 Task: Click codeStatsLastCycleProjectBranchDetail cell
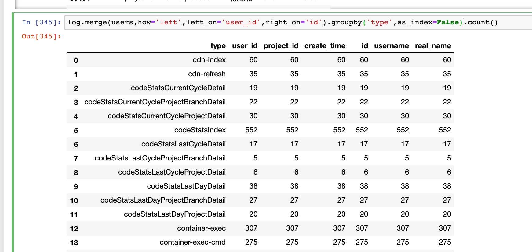coord(160,158)
